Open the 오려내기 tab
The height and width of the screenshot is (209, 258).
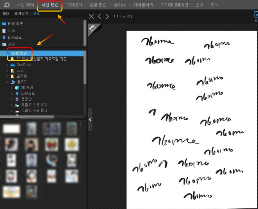pos(74,5)
